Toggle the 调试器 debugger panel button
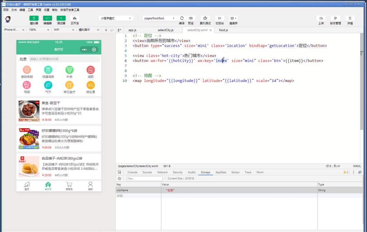The height and width of the screenshot is (232, 367). tap(61, 18)
